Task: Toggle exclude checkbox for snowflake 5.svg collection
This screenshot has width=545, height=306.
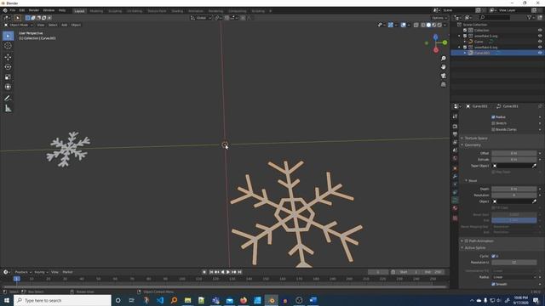Action: 465,36
